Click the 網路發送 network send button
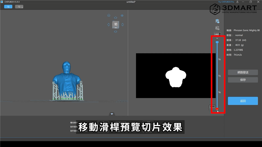262x147 pixels. pyautogui.click(x=243, y=72)
